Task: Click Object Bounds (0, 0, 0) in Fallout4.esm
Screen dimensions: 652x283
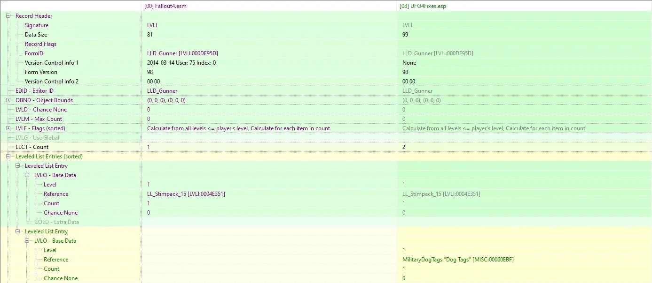Action: tap(166, 100)
